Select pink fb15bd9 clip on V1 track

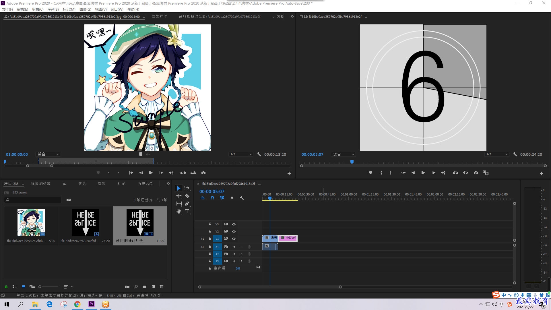(288, 238)
